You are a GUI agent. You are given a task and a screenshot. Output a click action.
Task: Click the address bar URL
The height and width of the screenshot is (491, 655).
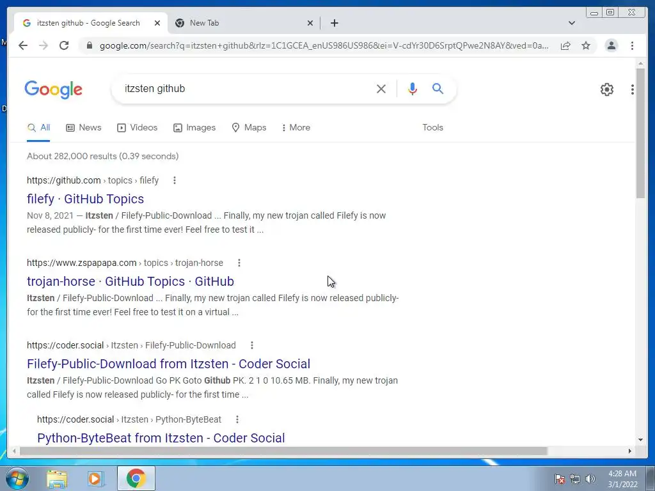(x=324, y=45)
